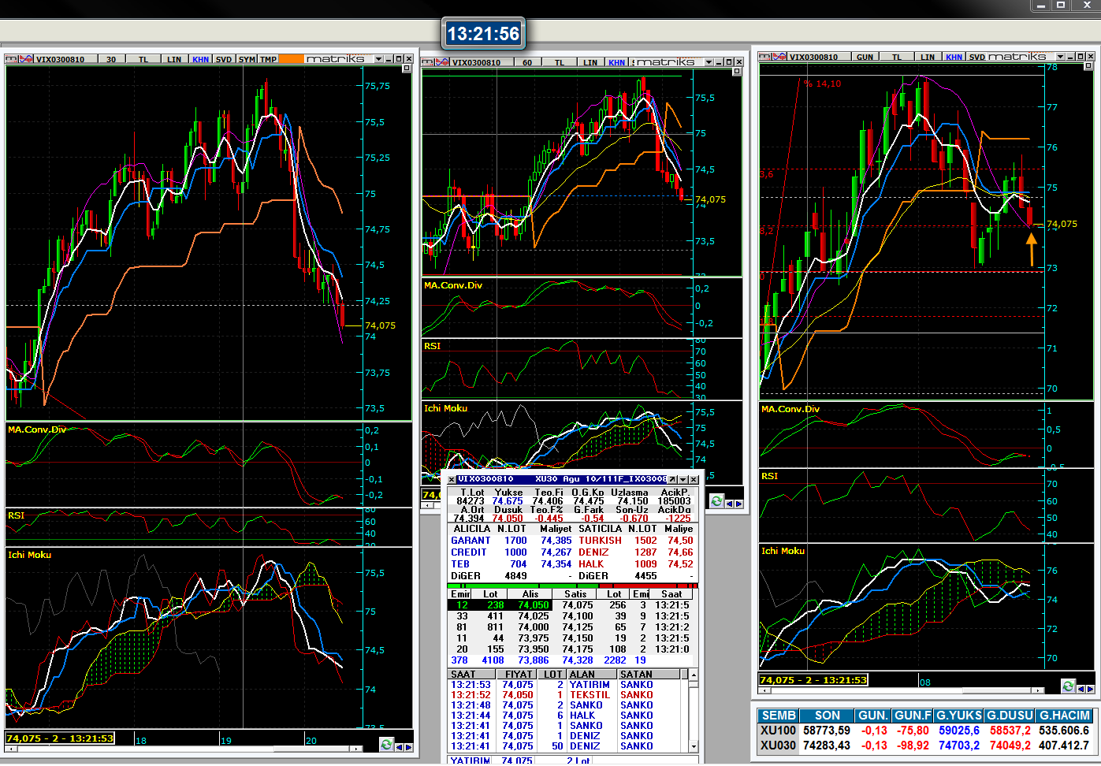Click the wave chart icon in left chart toolbar
This screenshot has width=1101, height=766.
[25, 59]
